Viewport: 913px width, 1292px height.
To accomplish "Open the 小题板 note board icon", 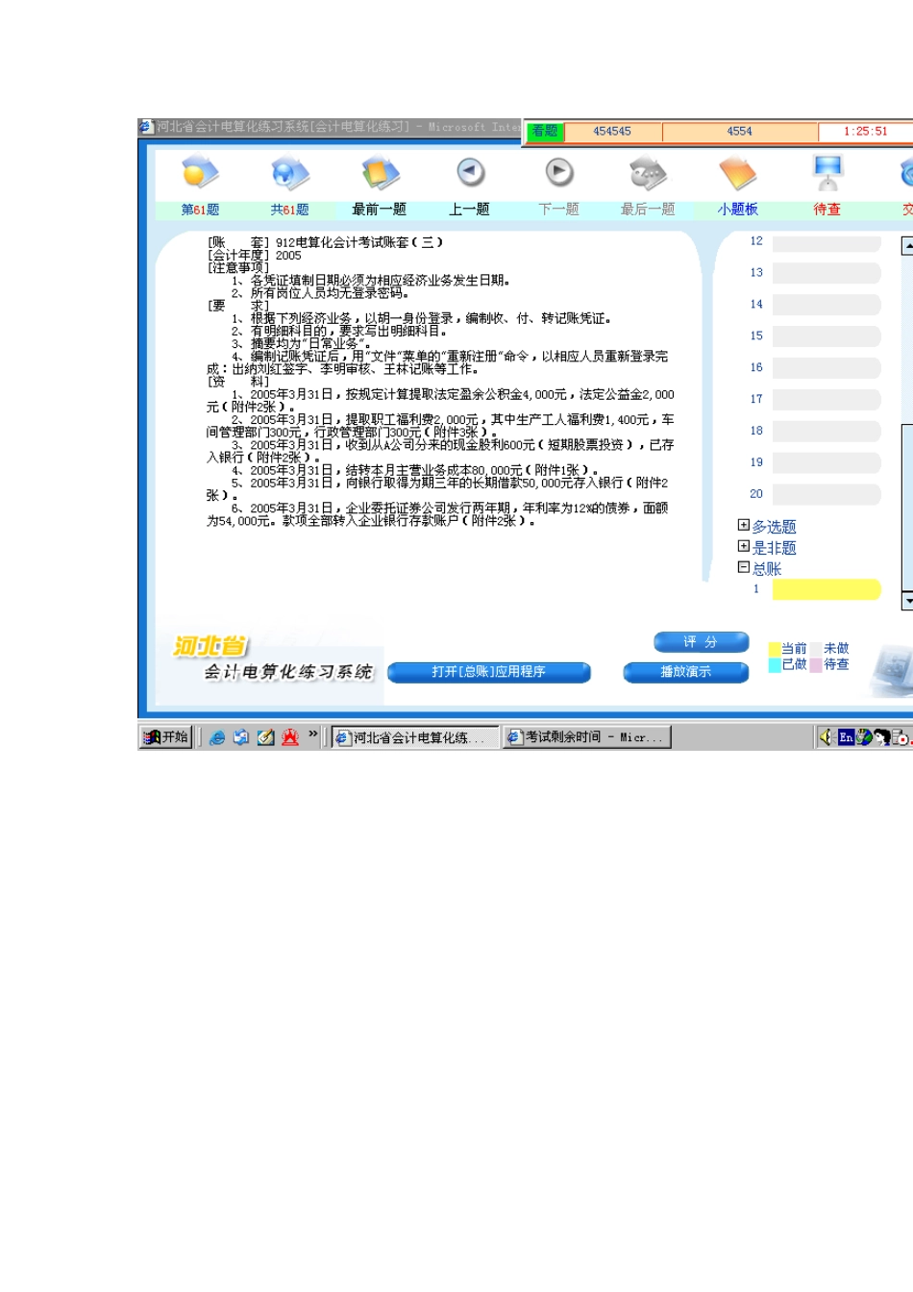I will click(x=737, y=173).
